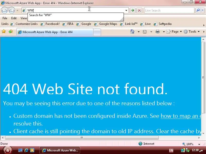Screen dimensions: 206x154
Task: Expand the command bar overflow chevron
Action: click(x=204, y=32)
